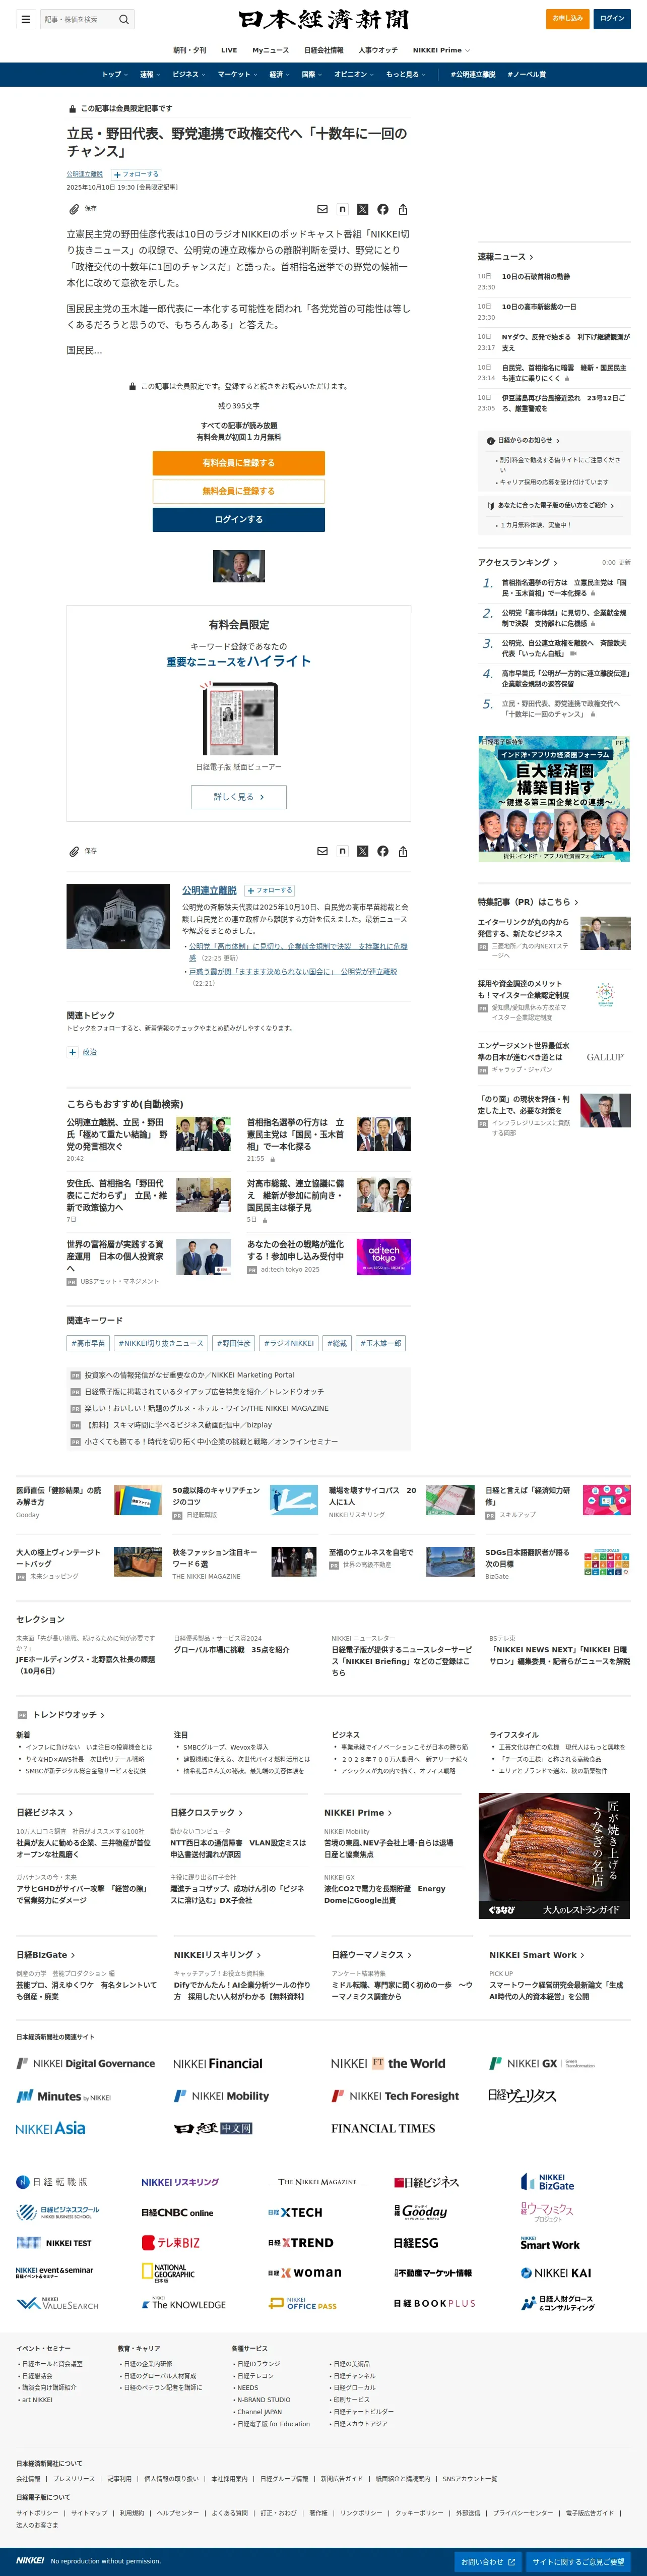Expand the もっと見る navigation menu

(406, 74)
